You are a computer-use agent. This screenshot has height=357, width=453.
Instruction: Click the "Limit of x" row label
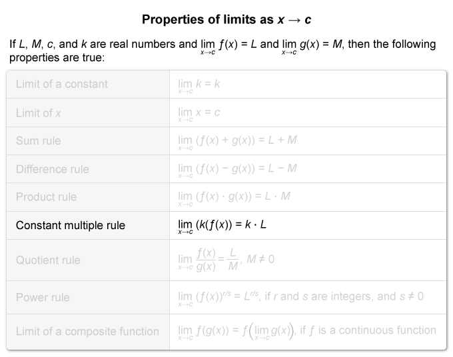39,113
